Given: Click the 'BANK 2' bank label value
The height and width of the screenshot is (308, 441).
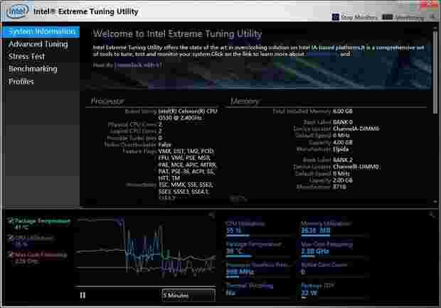Looking at the screenshot, I should point(343,160).
